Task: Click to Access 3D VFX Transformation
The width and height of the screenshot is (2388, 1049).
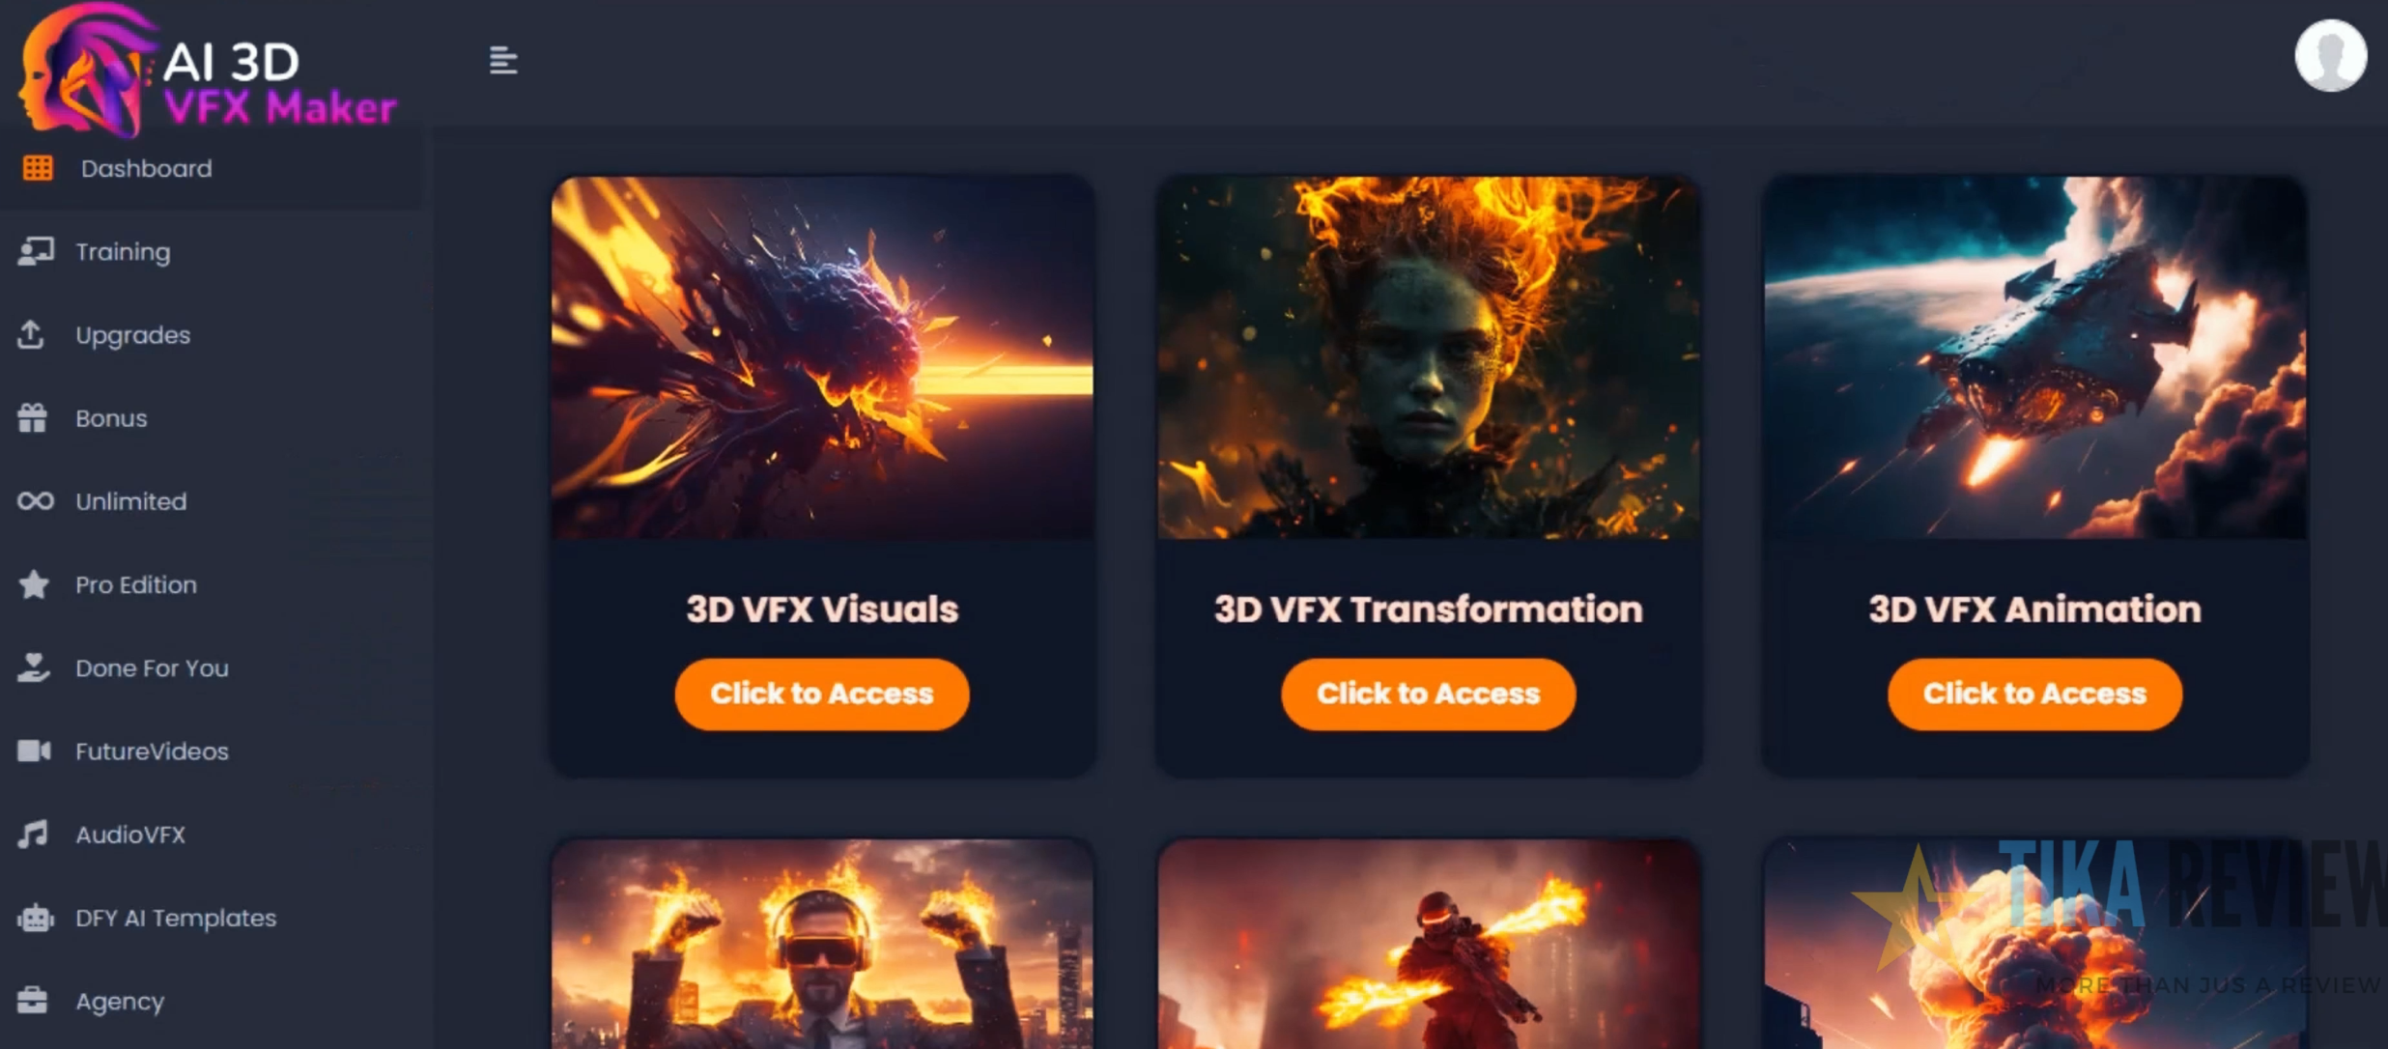Action: pyautogui.click(x=1428, y=694)
